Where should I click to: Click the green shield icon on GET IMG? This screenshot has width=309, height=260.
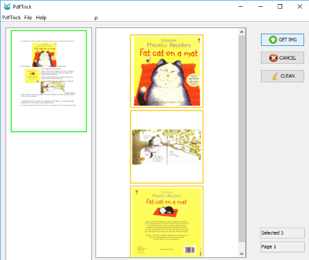273,40
